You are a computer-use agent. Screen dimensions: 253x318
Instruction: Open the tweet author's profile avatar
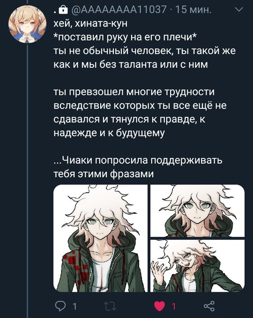(27, 24)
